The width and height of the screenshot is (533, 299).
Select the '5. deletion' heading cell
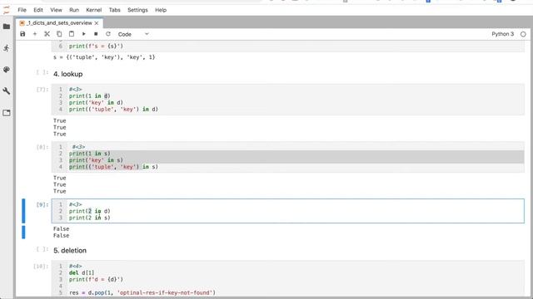(70, 251)
